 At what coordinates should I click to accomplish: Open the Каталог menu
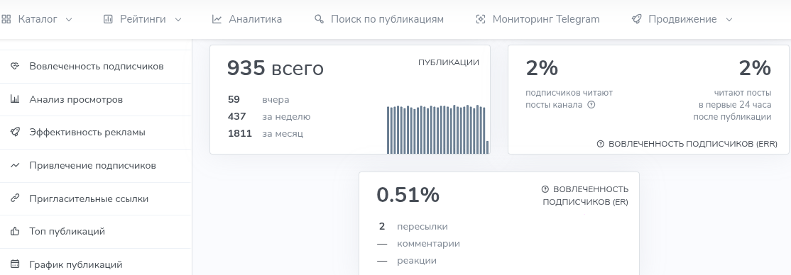[38, 19]
